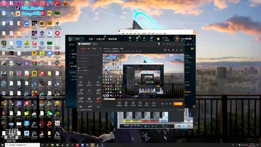
Task: Open 云顶之弈 tab in League client
Action: [x=100, y=39]
